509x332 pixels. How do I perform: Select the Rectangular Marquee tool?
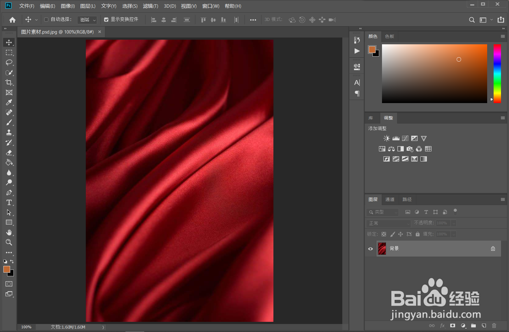pyautogui.click(x=9, y=53)
